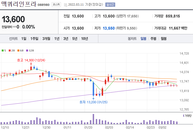Image resolution: width=193 pixels, height=130 pixels.
Task: Click the 실시간 real-time badge
Action: [x=110, y=5]
